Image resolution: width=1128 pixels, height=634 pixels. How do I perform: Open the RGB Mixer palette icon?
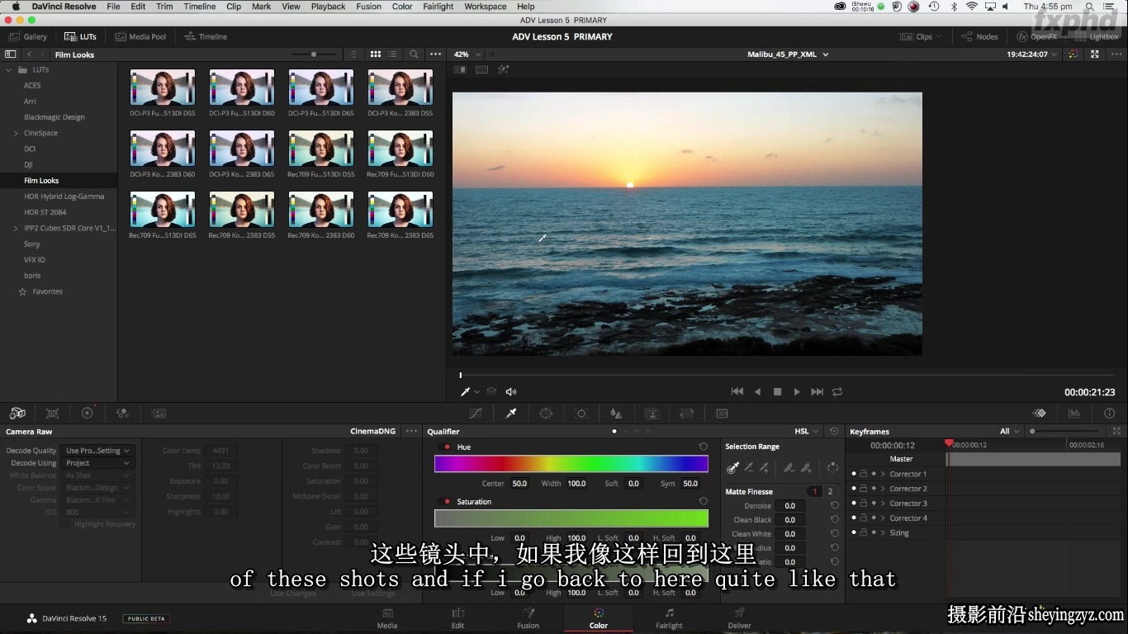[122, 413]
